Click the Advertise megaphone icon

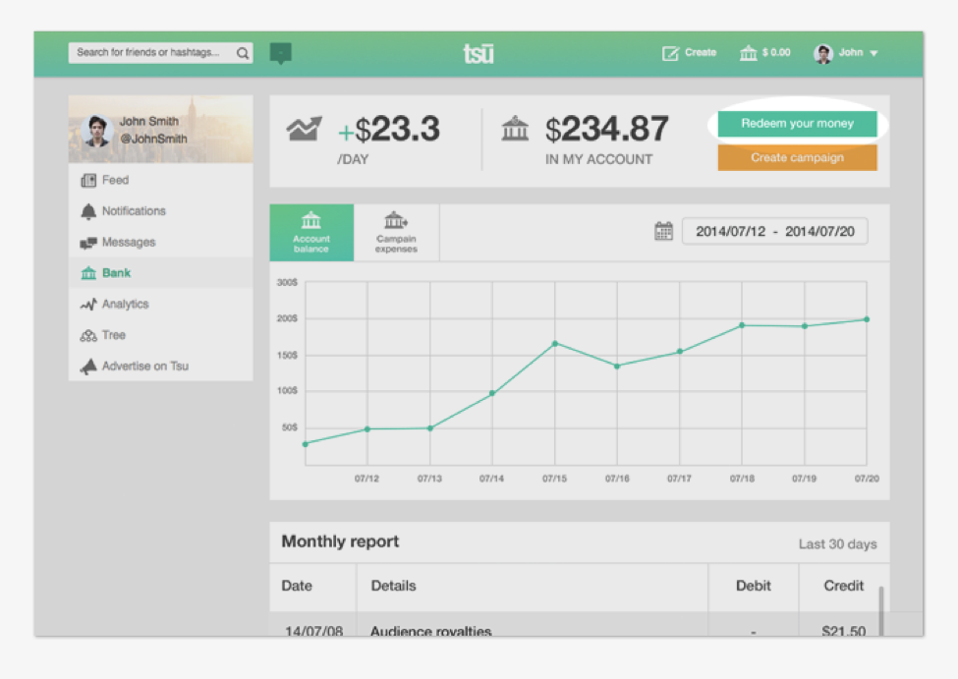tap(88, 367)
